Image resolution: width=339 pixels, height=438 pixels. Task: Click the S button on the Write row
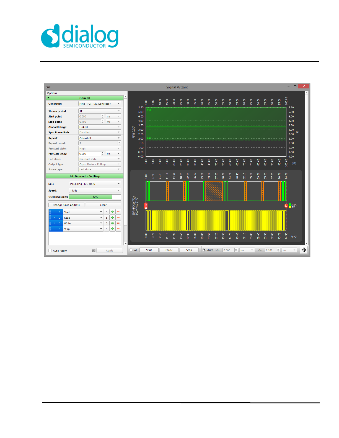pos(107,223)
